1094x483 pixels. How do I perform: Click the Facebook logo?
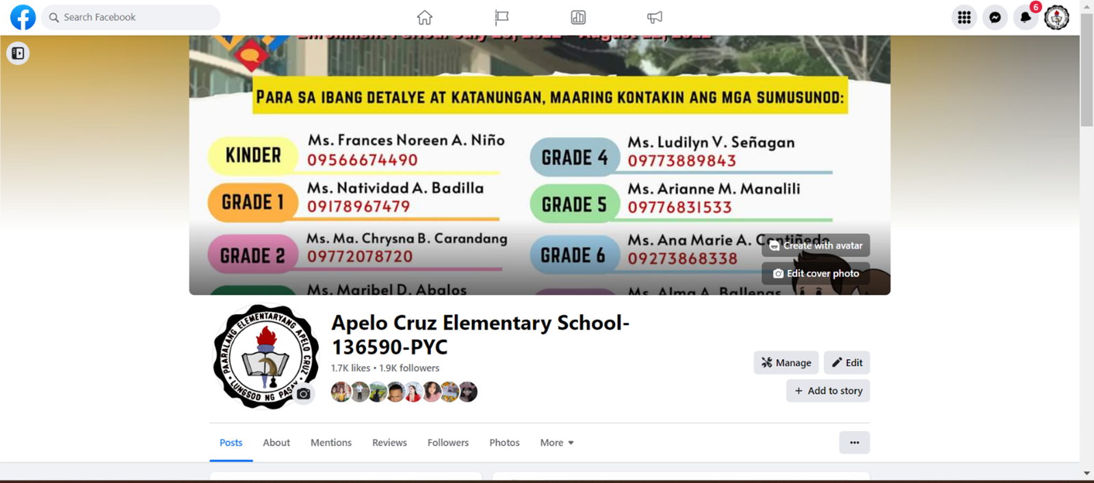[x=23, y=17]
